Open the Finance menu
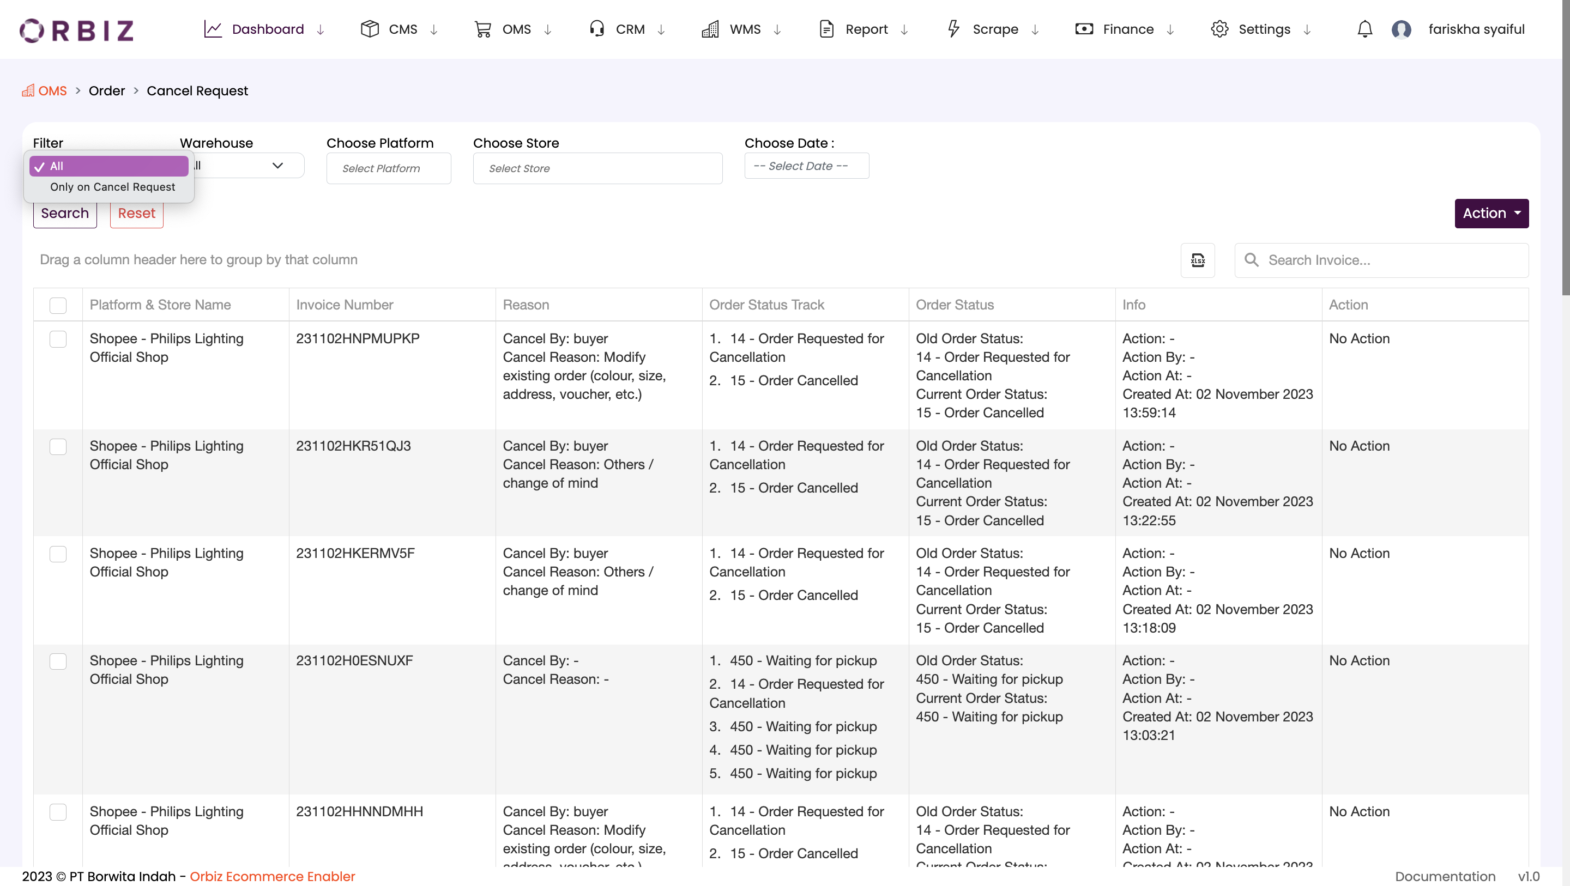Image resolution: width=1570 pixels, height=886 pixels. pos(1128,29)
